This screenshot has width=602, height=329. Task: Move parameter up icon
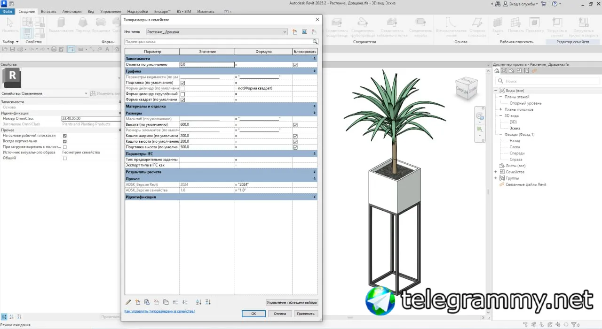[175, 302]
